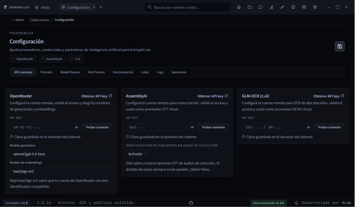The height and width of the screenshot is (207, 355).
Task: Click the search magnifier icon
Action: (x=149, y=7)
